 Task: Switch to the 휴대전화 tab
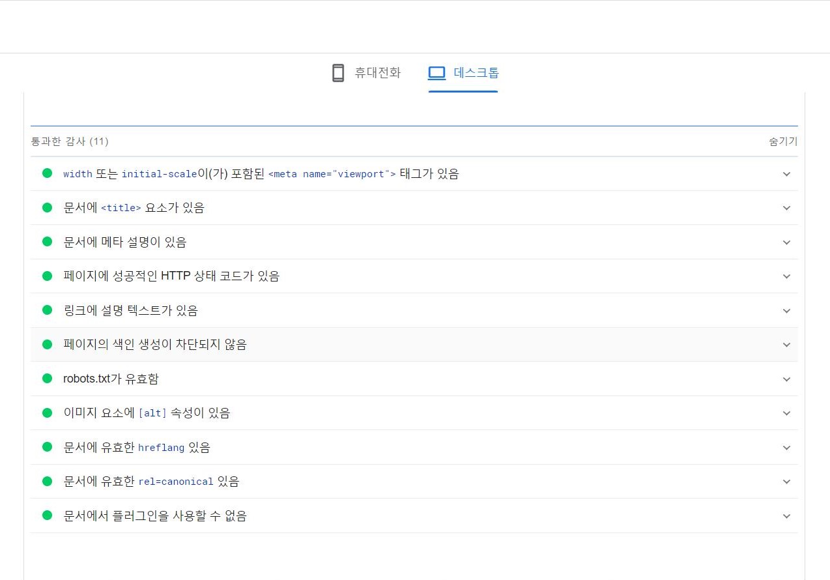click(x=366, y=72)
